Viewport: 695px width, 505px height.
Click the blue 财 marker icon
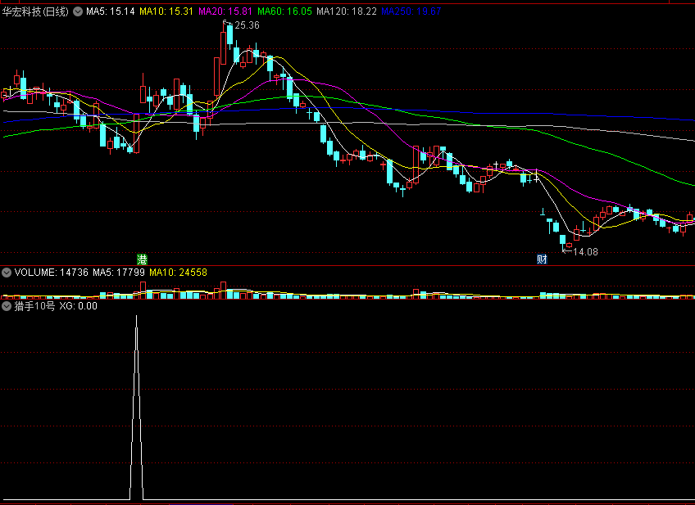click(x=542, y=259)
